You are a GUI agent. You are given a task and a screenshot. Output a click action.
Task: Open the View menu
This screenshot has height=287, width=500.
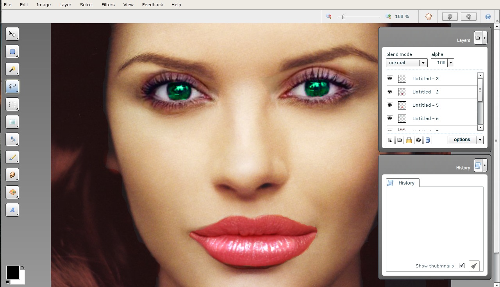(128, 5)
